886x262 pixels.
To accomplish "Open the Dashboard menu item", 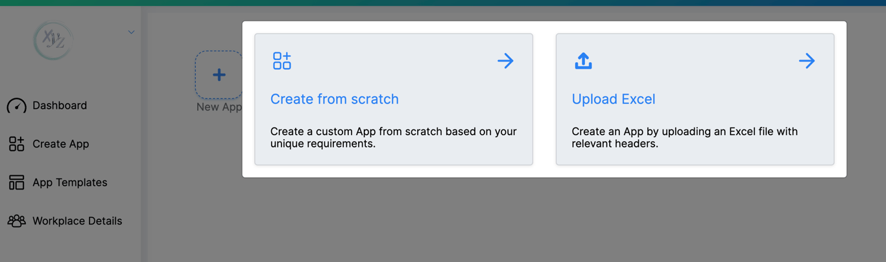I will coord(60,105).
